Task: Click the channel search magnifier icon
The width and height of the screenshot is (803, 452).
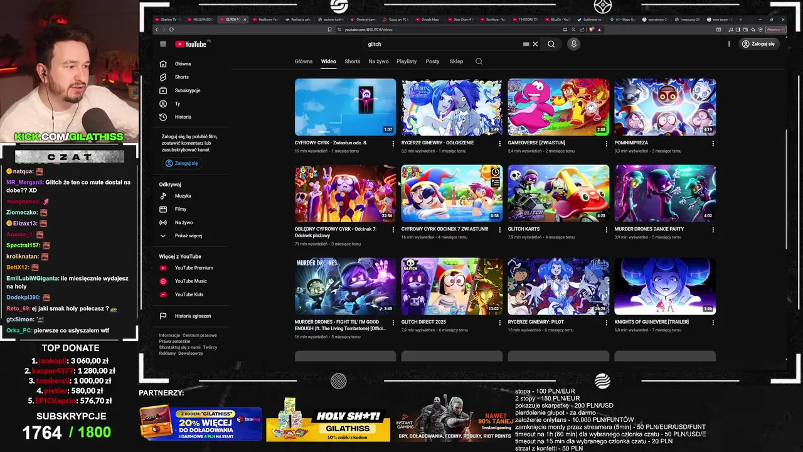Action: (x=479, y=62)
